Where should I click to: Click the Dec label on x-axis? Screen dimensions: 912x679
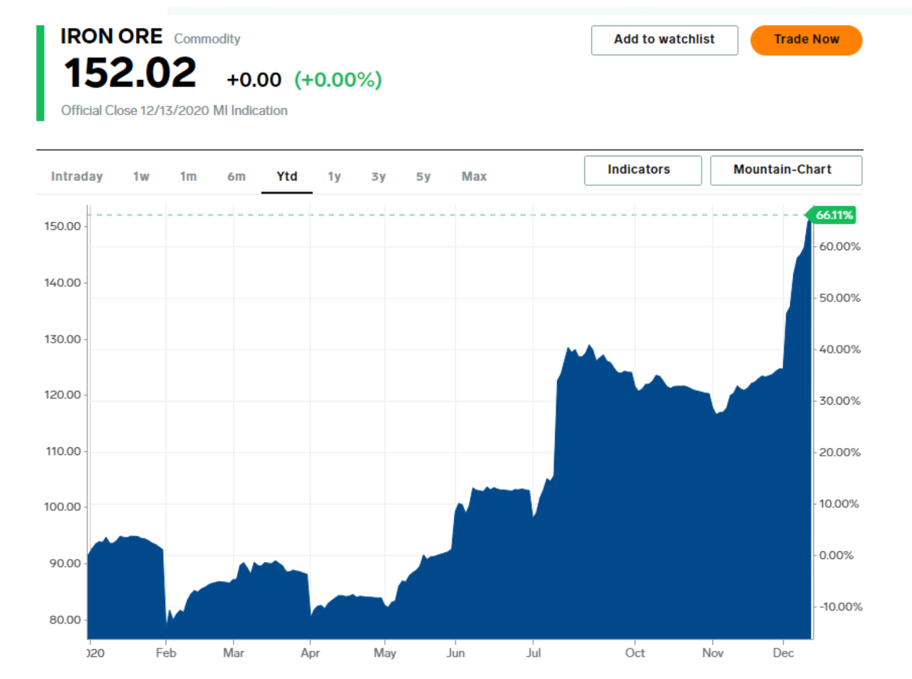point(783,653)
